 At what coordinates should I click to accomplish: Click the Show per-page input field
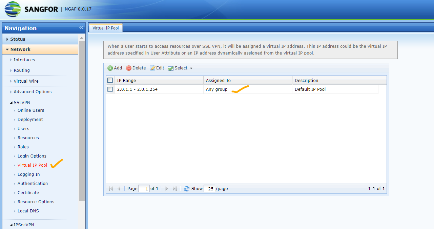209,189
